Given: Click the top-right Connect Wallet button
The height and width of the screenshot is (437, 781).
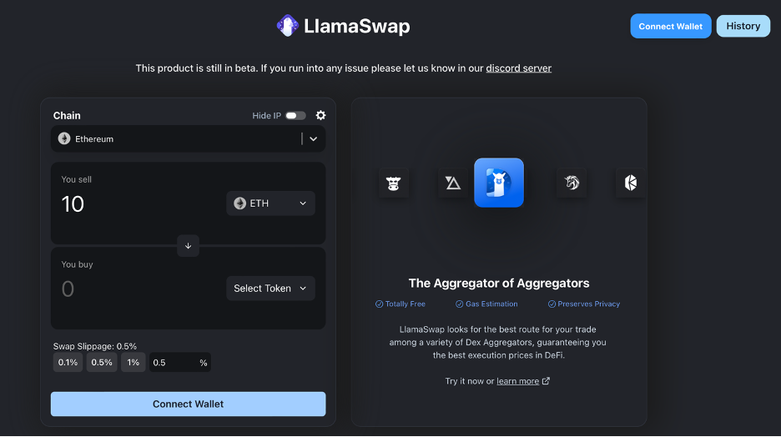Looking at the screenshot, I should tap(670, 26).
